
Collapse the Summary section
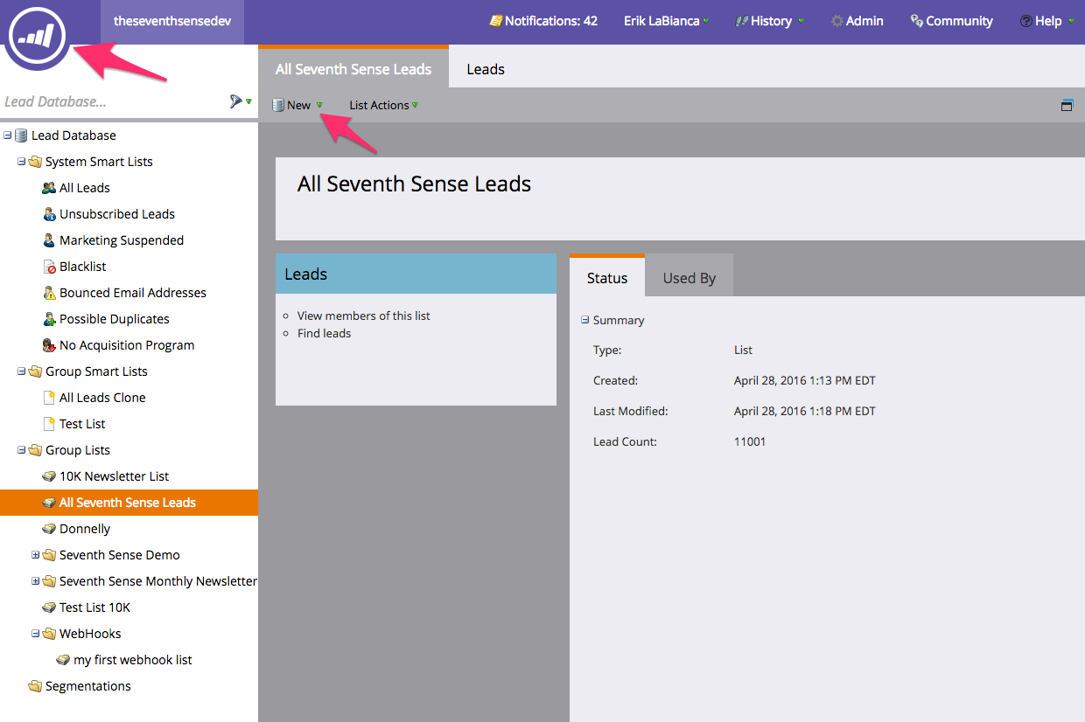[x=585, y=320]
